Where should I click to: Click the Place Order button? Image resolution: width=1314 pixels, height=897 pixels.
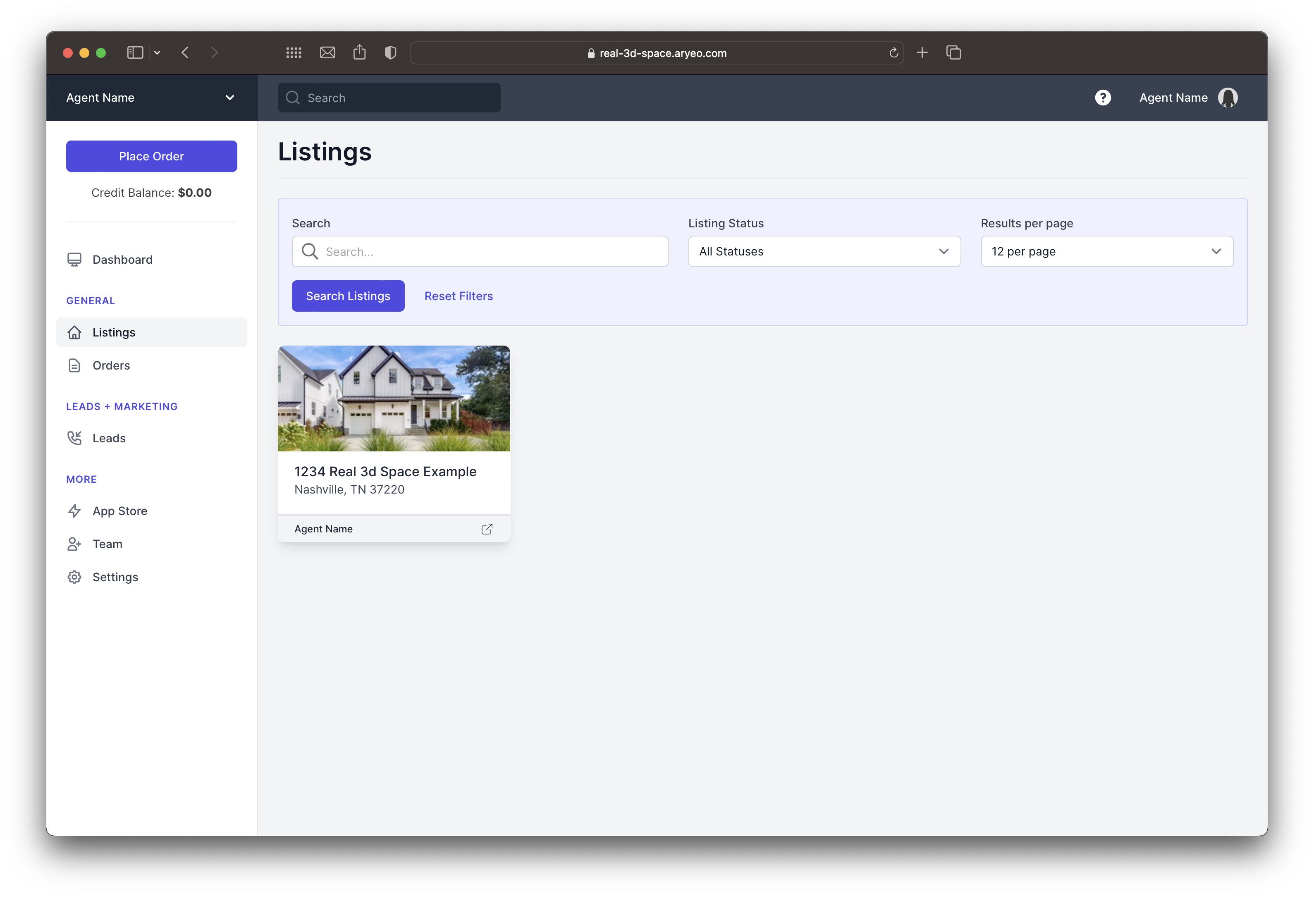click(151, 156)
